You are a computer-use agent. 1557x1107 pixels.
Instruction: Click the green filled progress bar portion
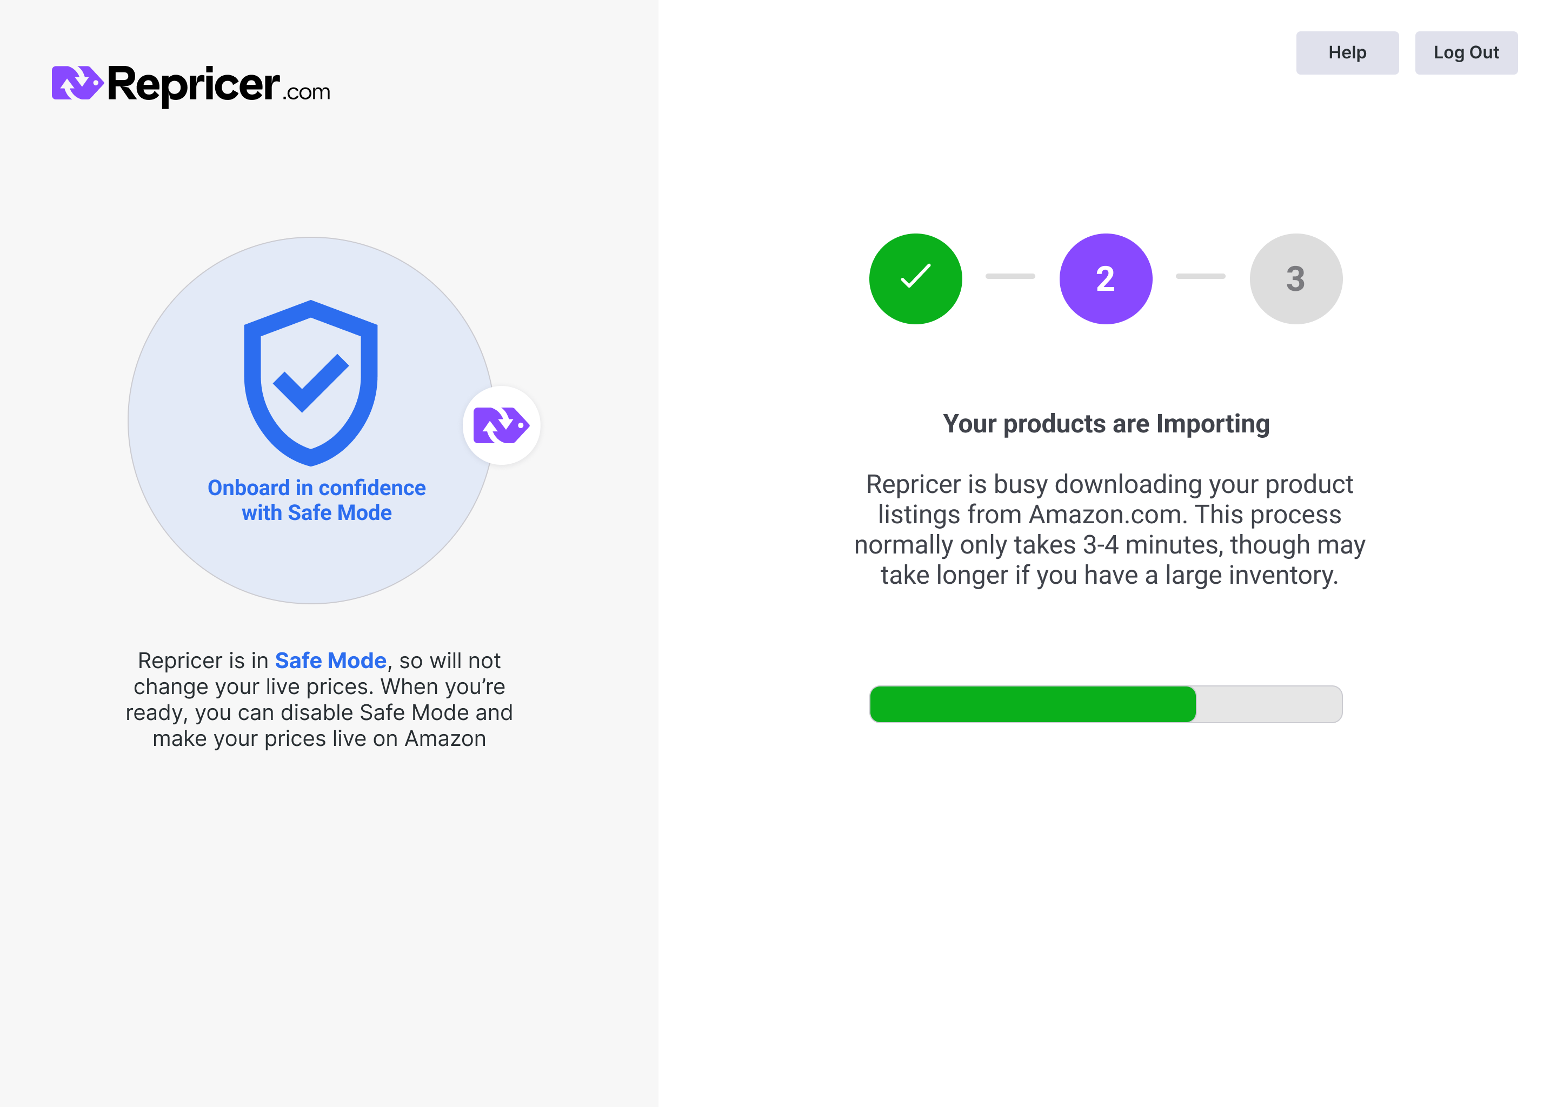click(x=1032, y=703)
